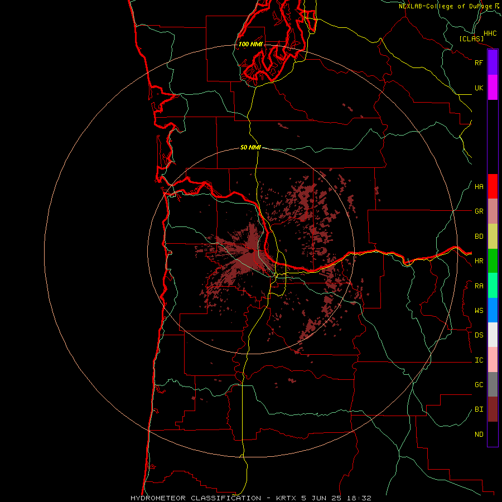Click the BI legend label
The height and width of the screenshot is (502, 502).
(479, 409)
